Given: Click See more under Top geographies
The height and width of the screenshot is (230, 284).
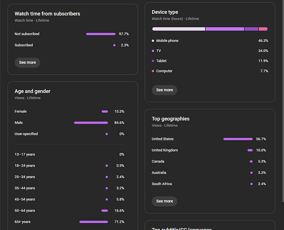Looking at the screenshot, I should click(165, 201).
